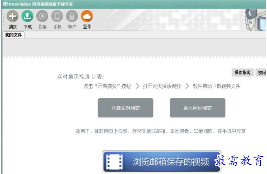Click the 捕获 capture plus icon
Viewport: 267px width, 174px height.
[13, 16]
